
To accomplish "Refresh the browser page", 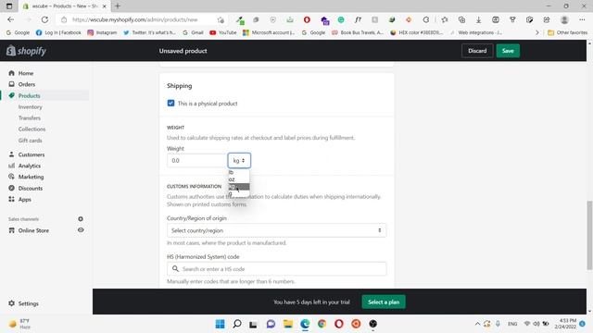I will [44, 19].
